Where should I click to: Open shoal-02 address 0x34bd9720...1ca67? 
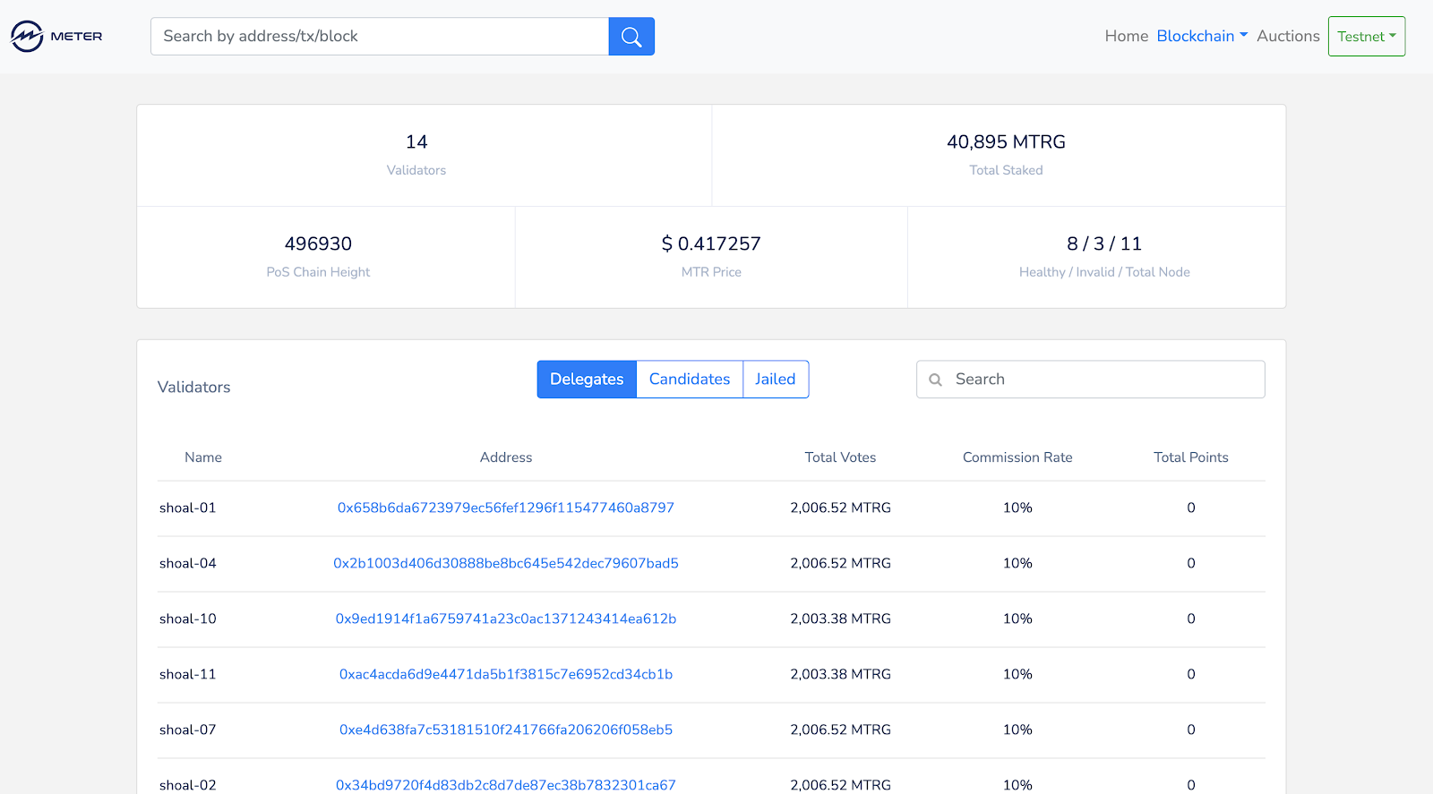[x=506, y=785]
